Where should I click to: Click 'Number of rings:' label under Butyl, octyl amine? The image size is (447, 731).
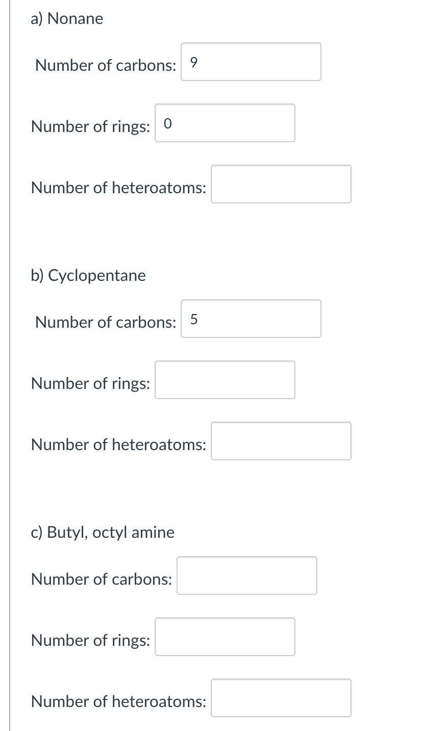click(x=91, y=641)
